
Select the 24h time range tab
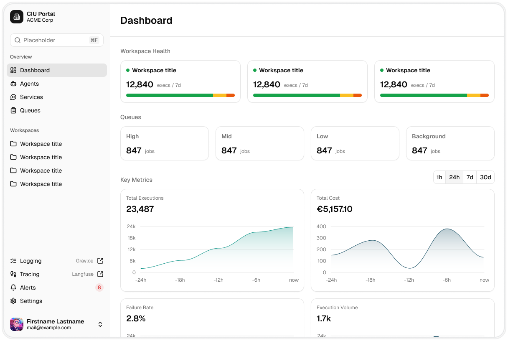click(454, 177)
